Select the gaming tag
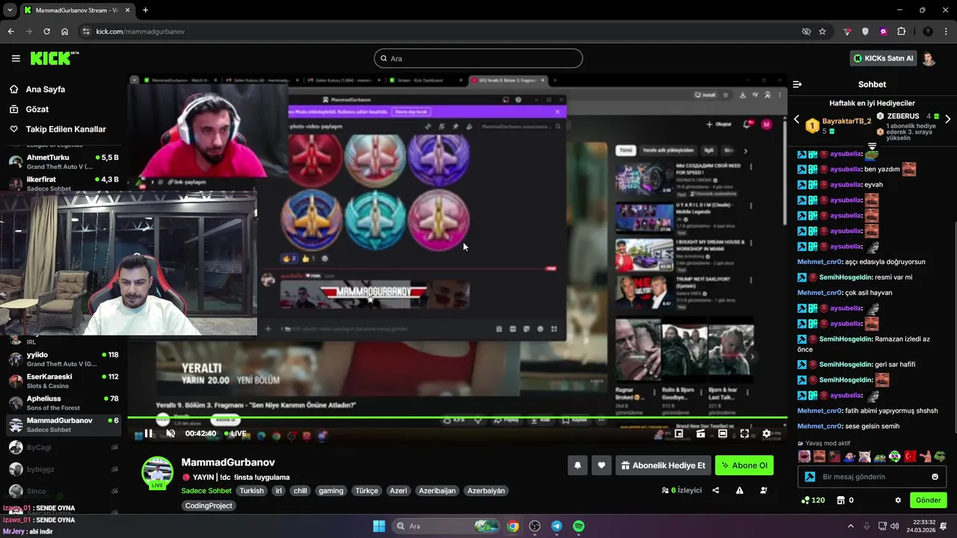Viewport: 957px width, 538px height. click(330, 491)
